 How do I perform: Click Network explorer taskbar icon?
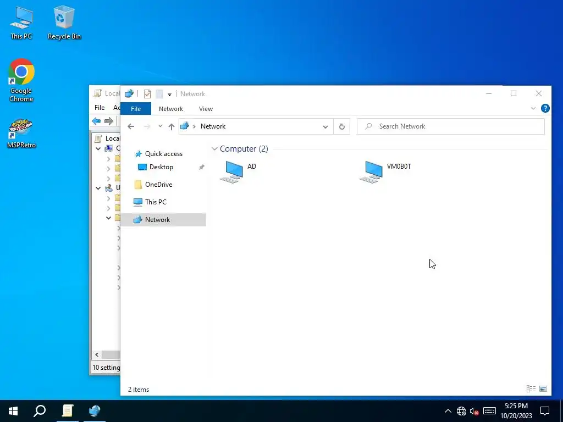[x=95, y=410]
